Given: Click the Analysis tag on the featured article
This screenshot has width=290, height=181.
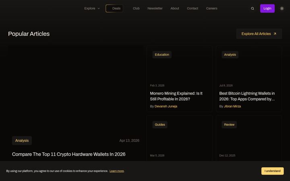Looking at the screenshot, I should pyautogui.click(x=22, y=140).
